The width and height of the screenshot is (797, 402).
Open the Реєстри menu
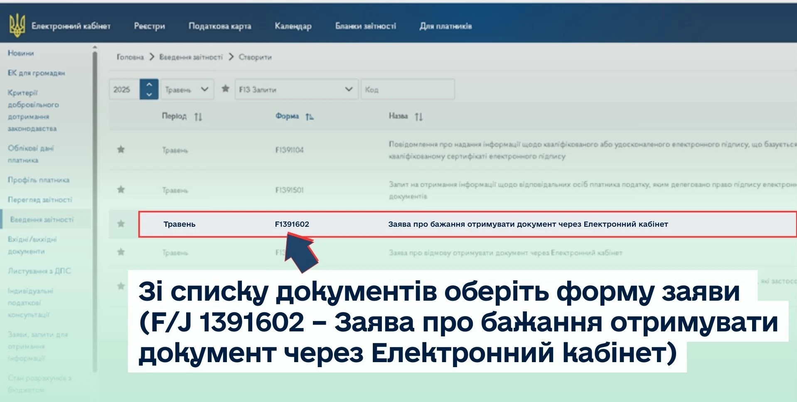tap(149, 26)
